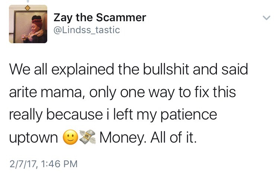Open the 2/7/17 date of the tweet

point(23,164)
